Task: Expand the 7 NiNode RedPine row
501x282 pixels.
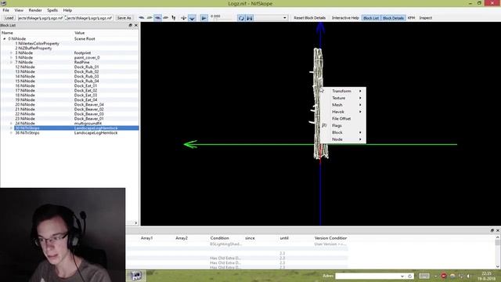Action: [x=11, y=62]
